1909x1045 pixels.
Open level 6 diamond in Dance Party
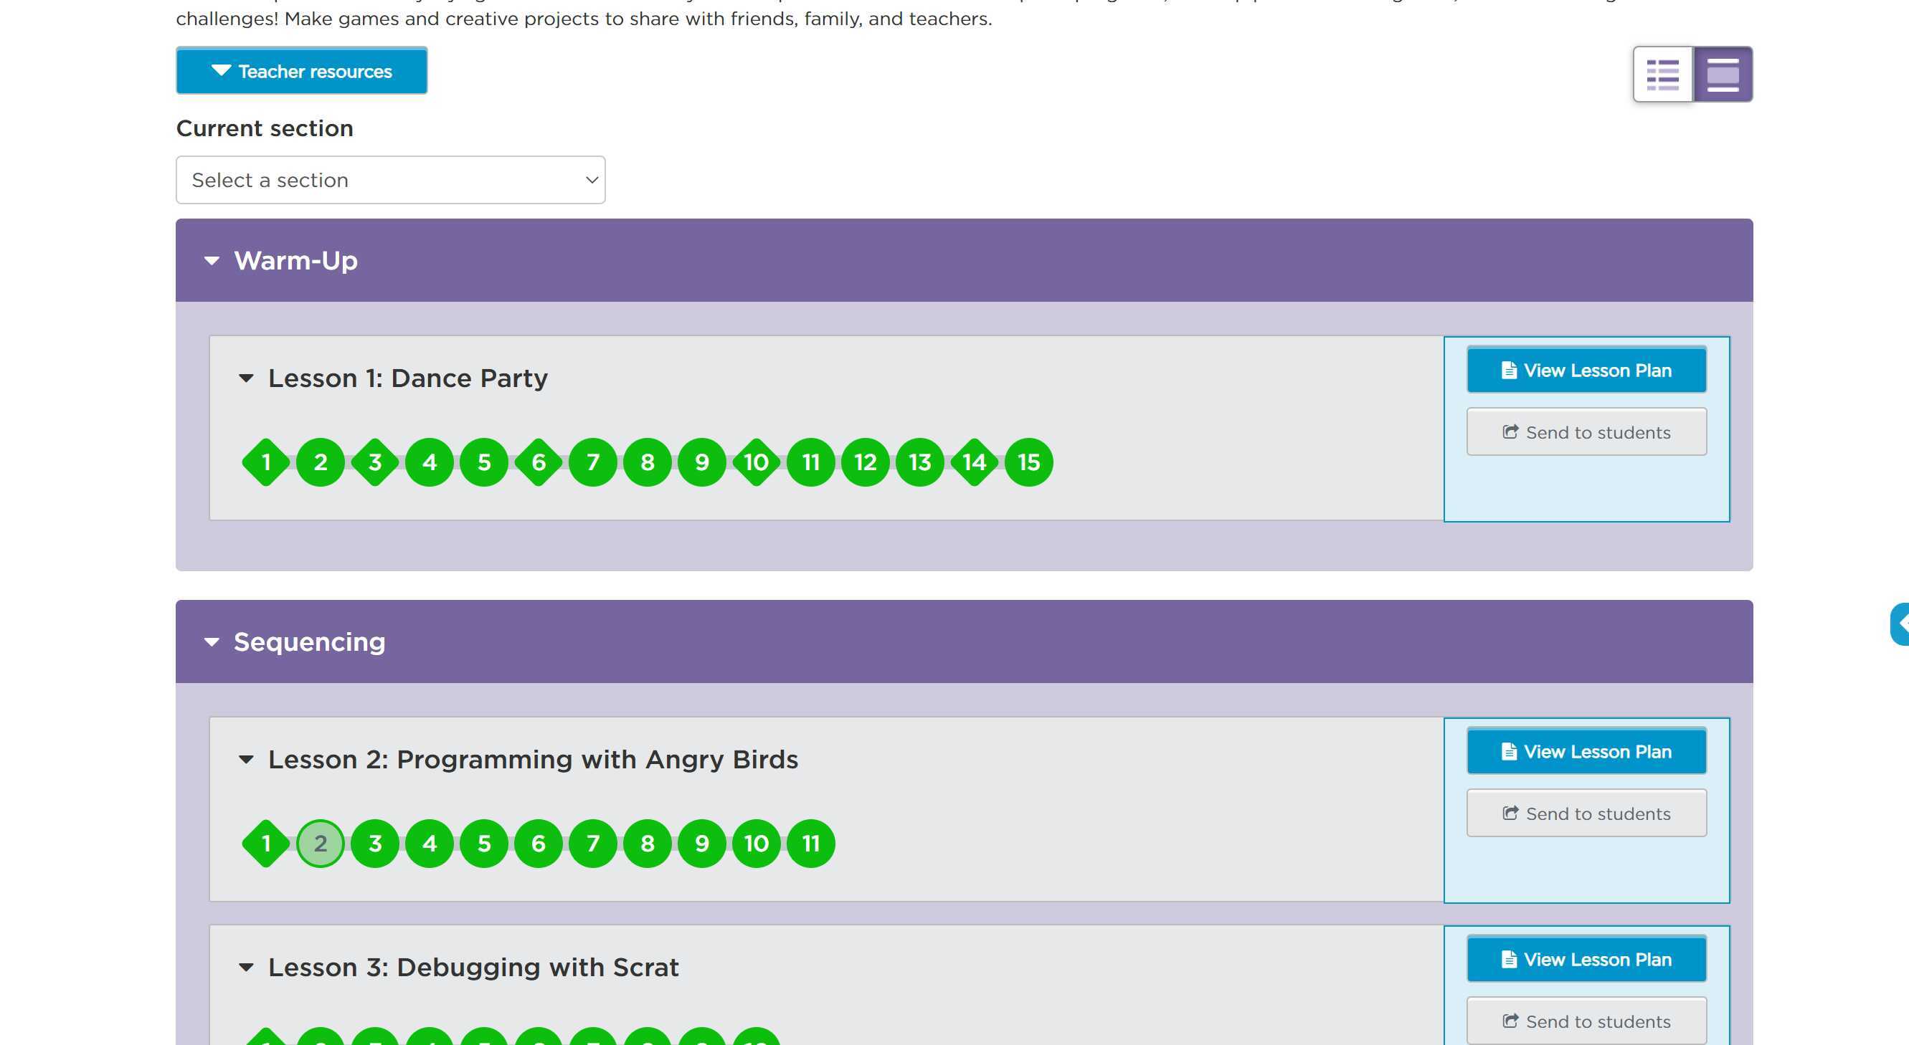[539, 462]
